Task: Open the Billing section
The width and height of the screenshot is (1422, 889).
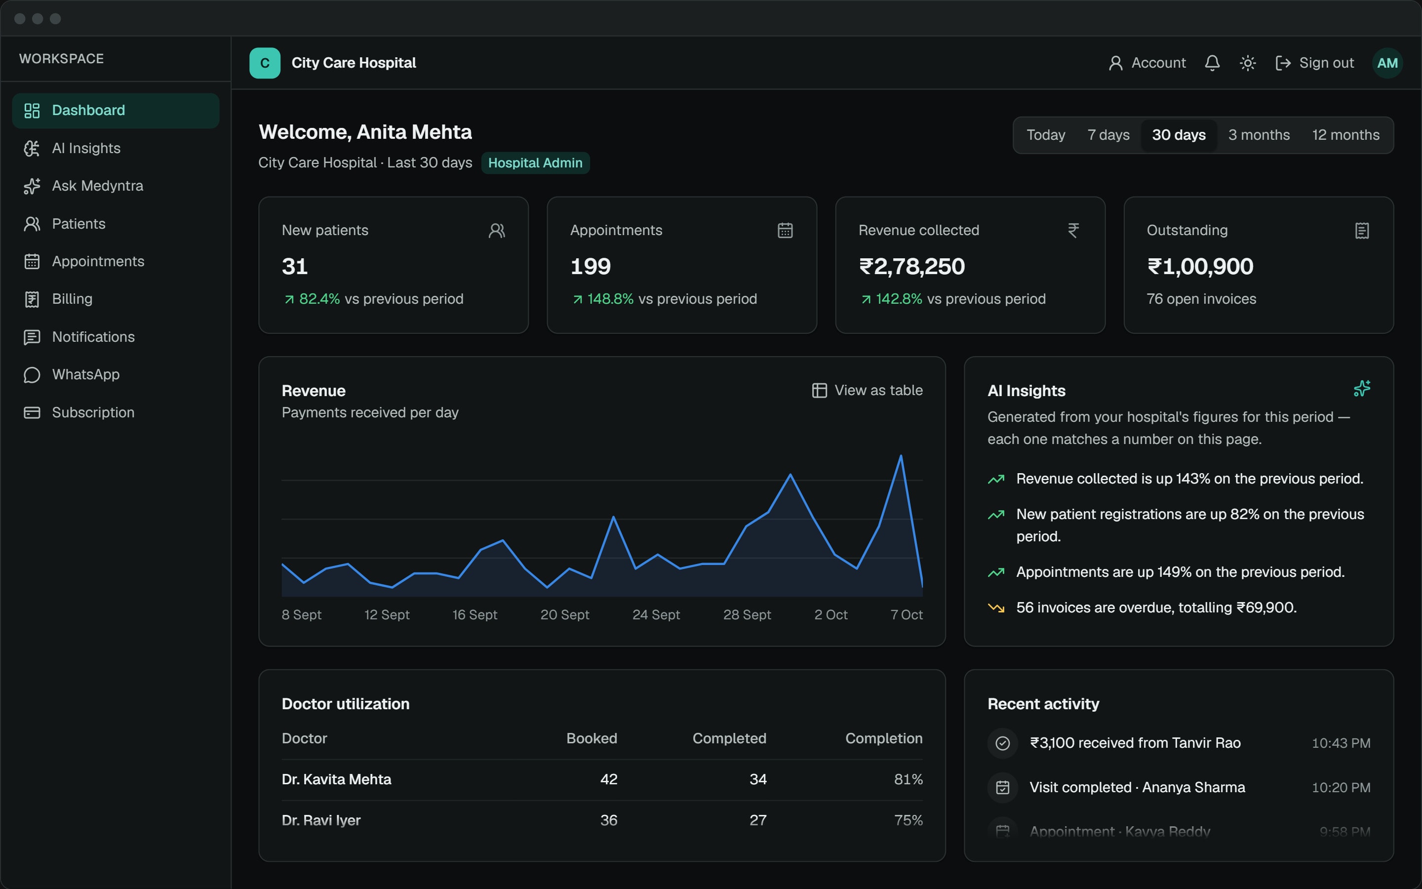Action: [116, 299]
